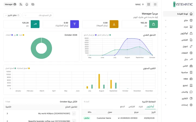Screen dimensions: 196x122
Task: Click the النفقات expenses dollar icon
Action: pyautogui.click(x=191, y=53)
